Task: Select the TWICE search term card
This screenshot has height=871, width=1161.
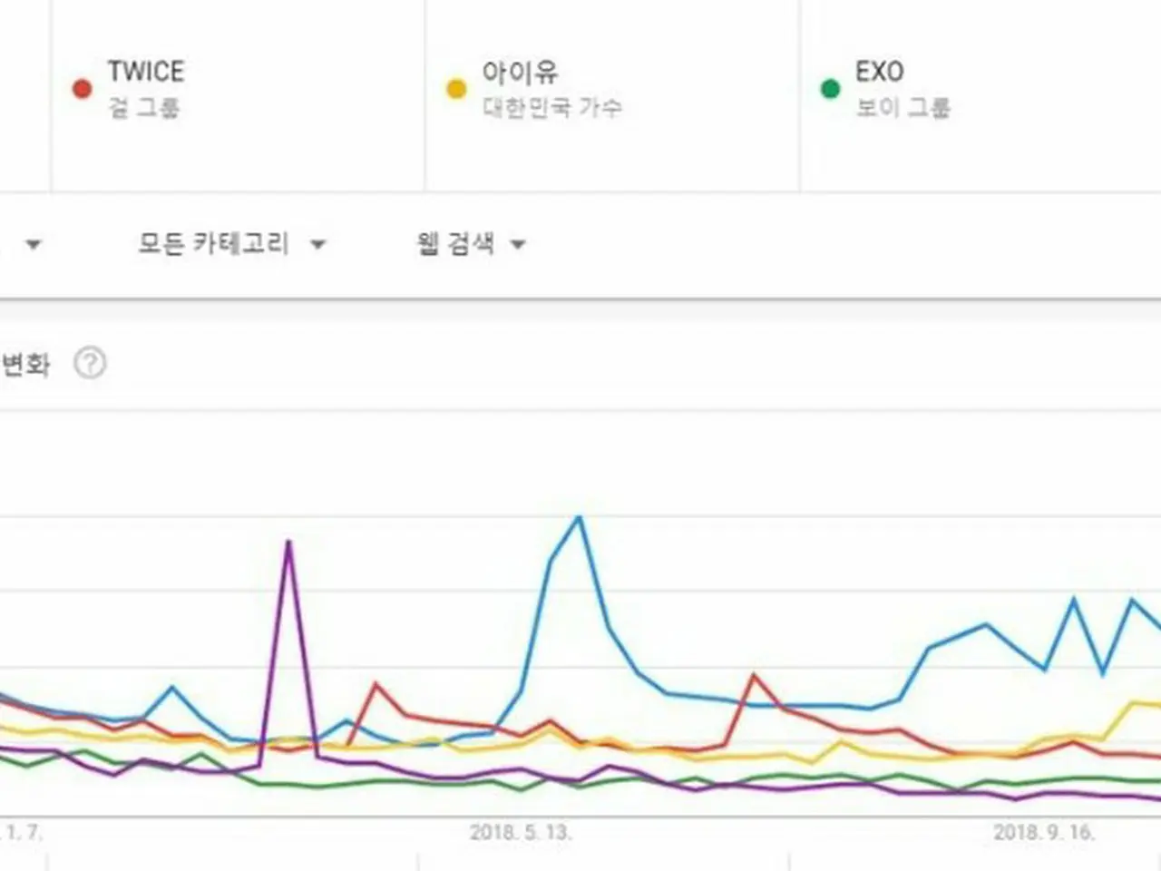Action: (x=238, y=95)
